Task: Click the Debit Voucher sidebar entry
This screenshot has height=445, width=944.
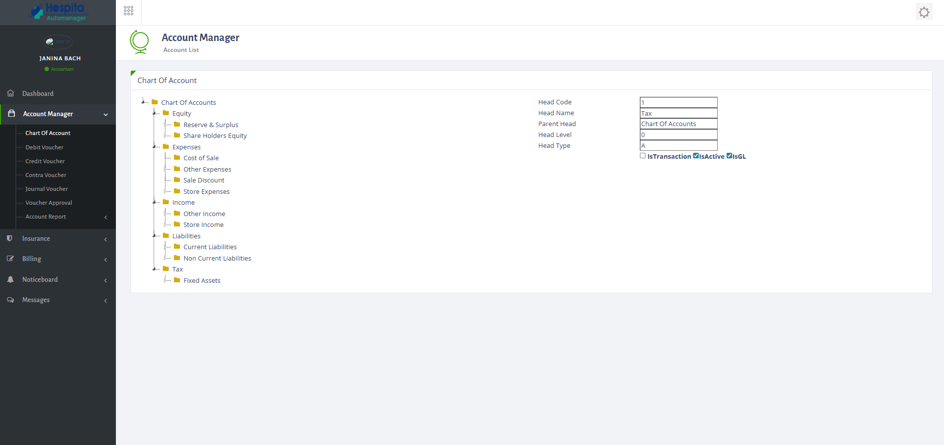Action: pos(44,147)
